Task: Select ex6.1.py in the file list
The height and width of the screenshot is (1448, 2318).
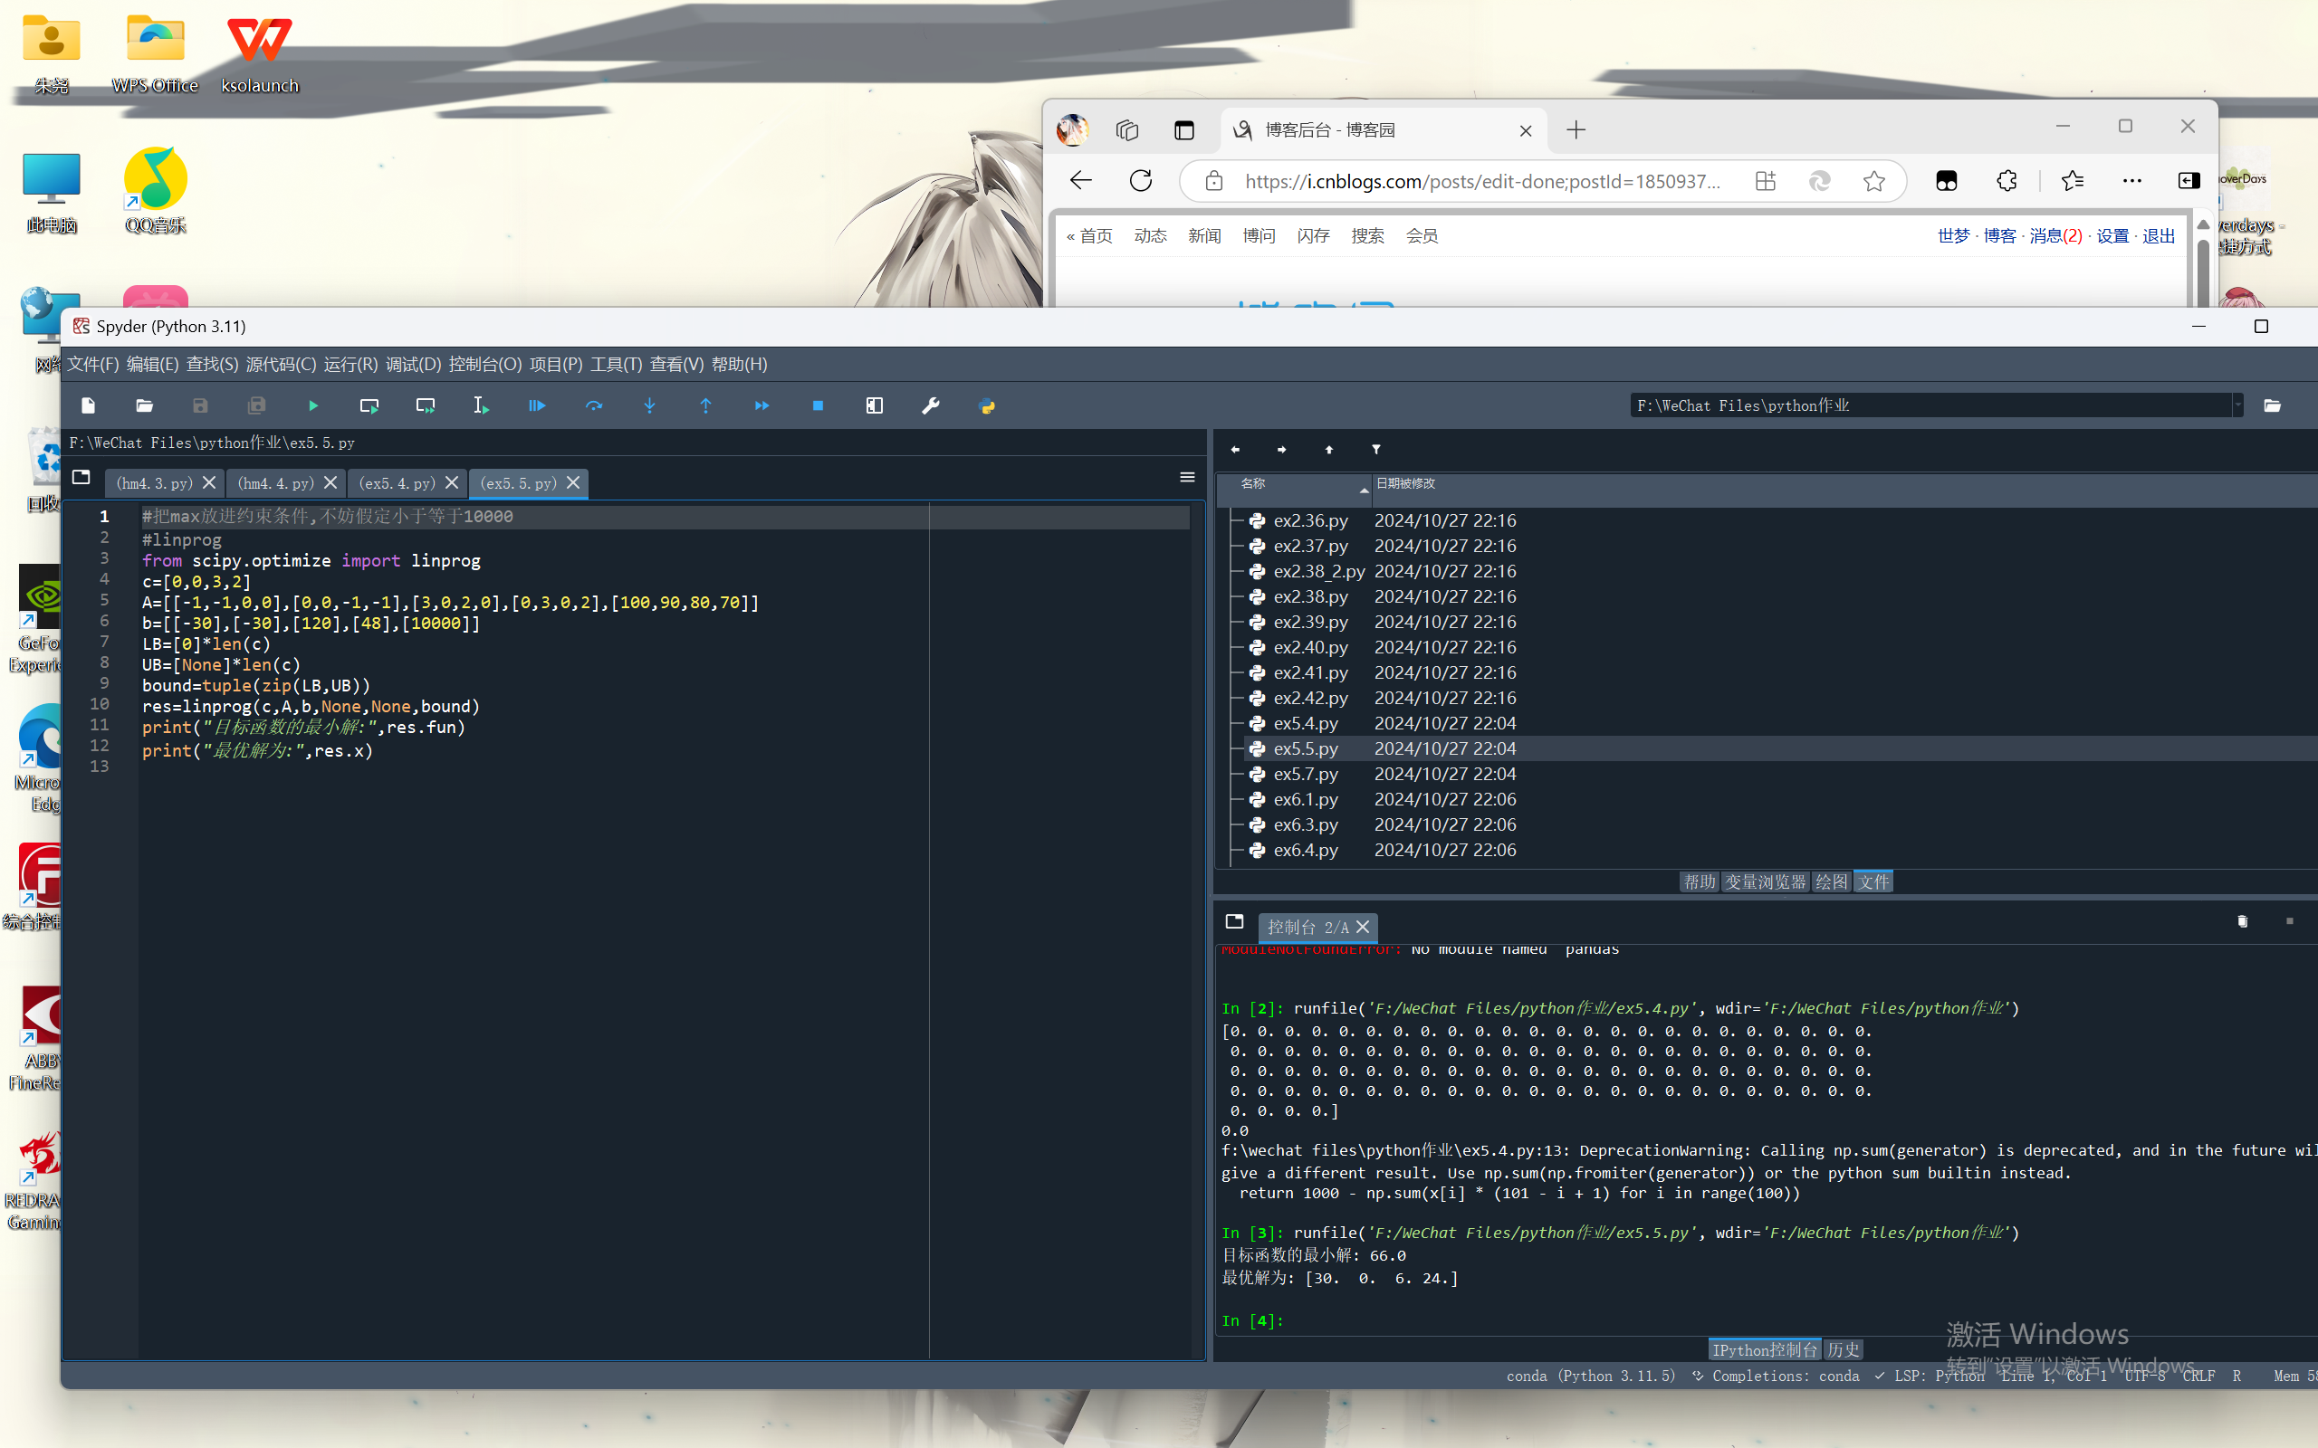Action: [1305, 799]
